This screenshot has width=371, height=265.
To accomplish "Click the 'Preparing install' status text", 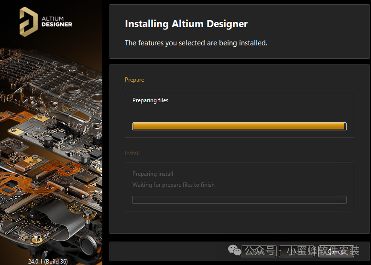I will pos(153,174).
